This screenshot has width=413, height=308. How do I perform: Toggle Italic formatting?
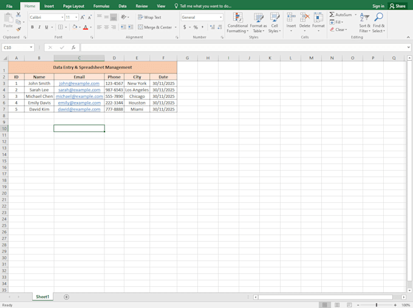[x=39, y=27]
